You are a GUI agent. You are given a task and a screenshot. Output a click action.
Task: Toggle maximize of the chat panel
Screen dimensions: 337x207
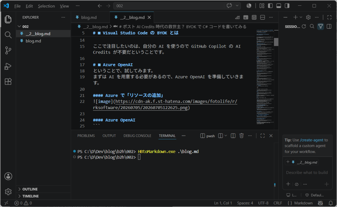pos(329,17)
